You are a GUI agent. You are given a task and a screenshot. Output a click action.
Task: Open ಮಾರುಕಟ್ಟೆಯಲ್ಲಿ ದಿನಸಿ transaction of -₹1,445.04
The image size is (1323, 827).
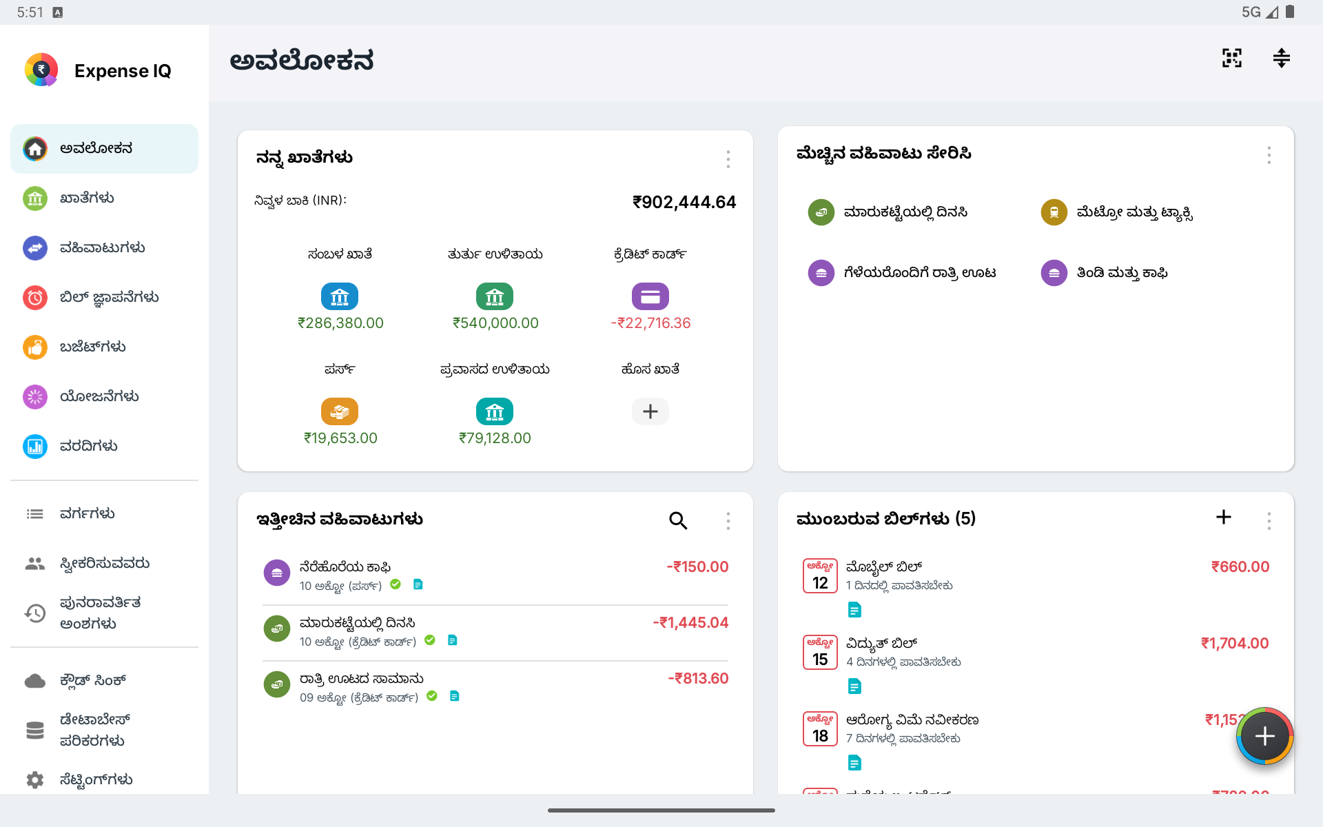tap(495, 631)
